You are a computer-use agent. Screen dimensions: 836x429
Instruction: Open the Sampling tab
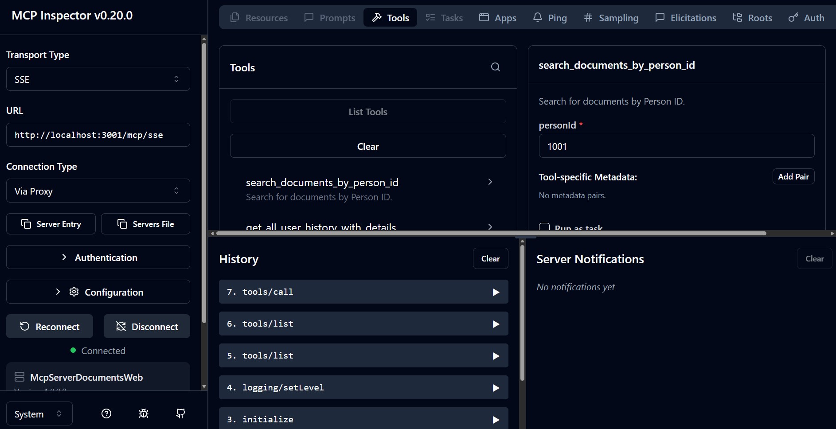click(x=611, y=18)
